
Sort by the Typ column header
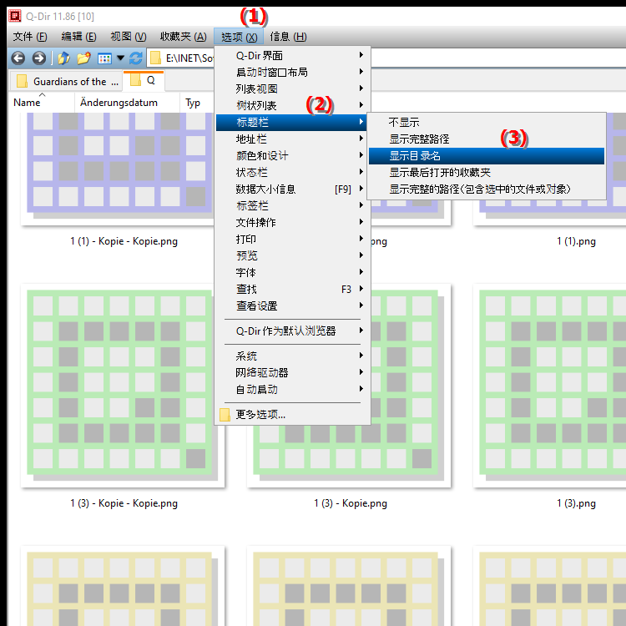point(197,103)
